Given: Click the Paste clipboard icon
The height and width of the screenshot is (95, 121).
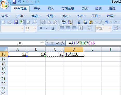Looking at the screenshot, I should tap(91, 22).
